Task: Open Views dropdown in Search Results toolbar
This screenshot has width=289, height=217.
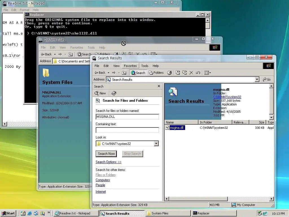Action: tap(207, 73)
